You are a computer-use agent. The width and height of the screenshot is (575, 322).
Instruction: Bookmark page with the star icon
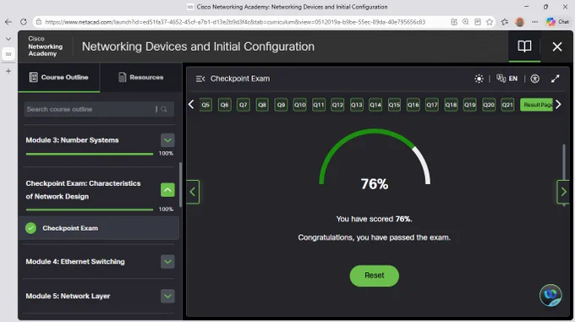pyautogui.click(x=490, y=22)
